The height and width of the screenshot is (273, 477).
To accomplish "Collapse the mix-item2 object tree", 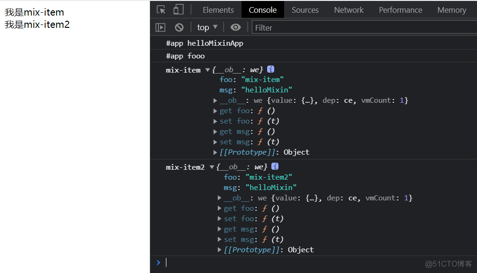I will click(212, 167).
